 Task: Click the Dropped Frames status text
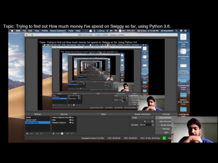(x=93, y=138)
